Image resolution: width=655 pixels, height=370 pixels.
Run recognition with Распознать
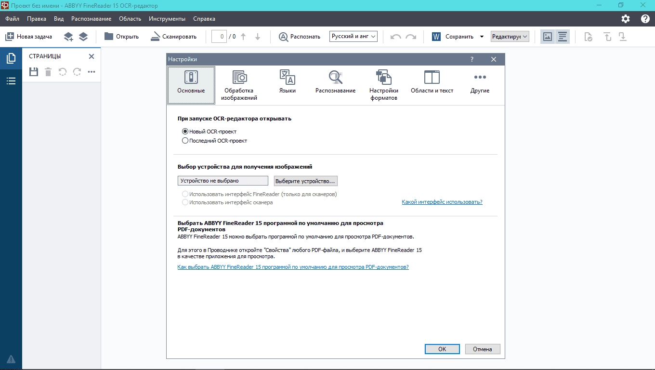coord(299,37)
